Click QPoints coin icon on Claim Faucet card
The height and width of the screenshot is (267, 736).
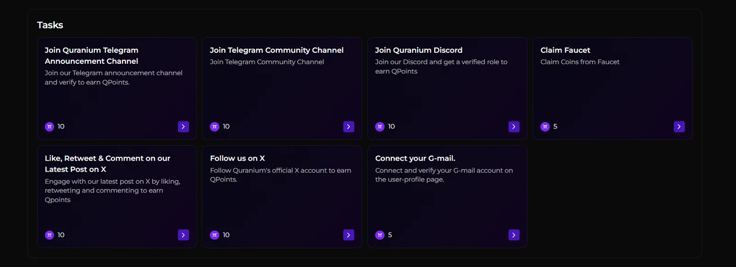[545, 127]
